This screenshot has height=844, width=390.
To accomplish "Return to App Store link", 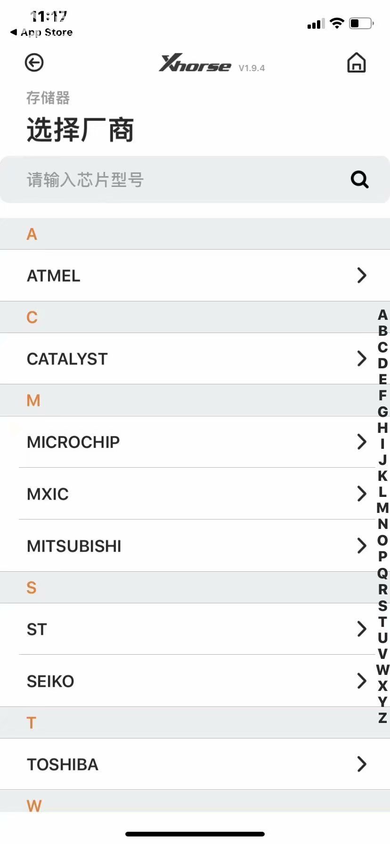I will click(x=41, y=32).
